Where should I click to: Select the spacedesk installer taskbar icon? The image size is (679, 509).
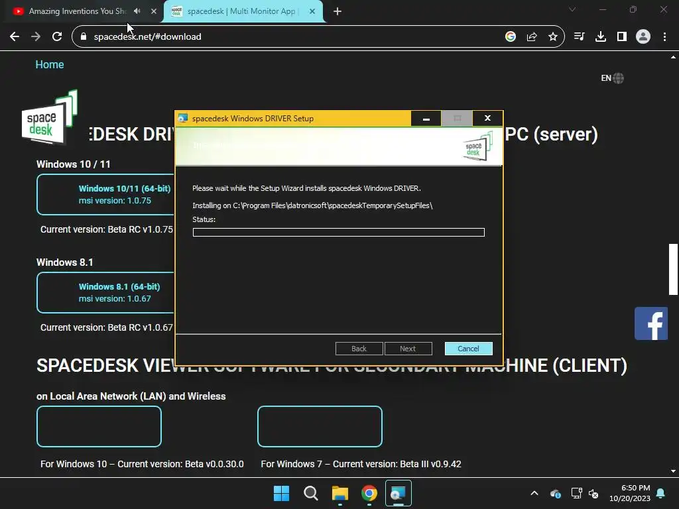pyautogui.click(x=399, y=493)
